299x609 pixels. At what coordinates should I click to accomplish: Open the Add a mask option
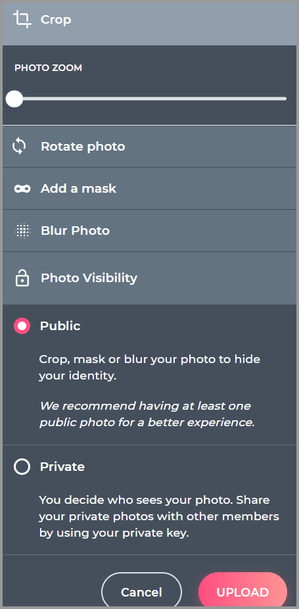pyautogui.click(x=150, y=189)
